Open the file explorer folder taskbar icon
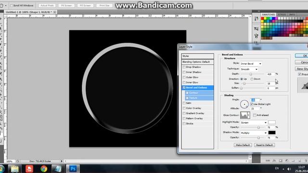The height and width of the screenshot is (173, 308). coord(15,169)
